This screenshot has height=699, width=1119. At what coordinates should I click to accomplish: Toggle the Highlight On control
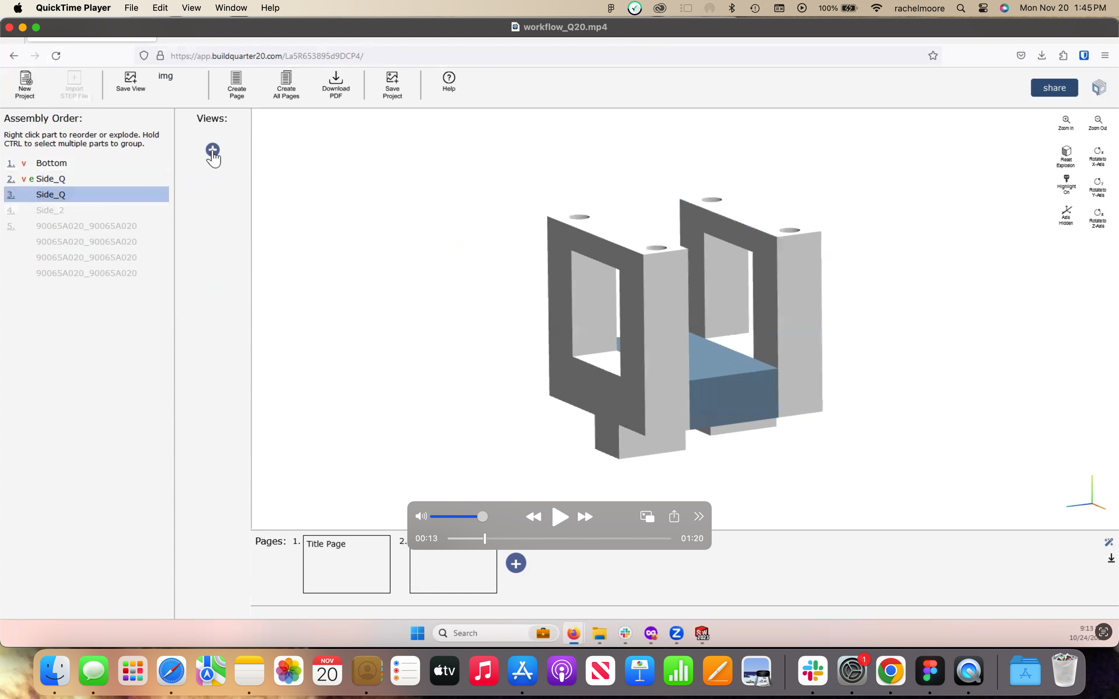1066,184
